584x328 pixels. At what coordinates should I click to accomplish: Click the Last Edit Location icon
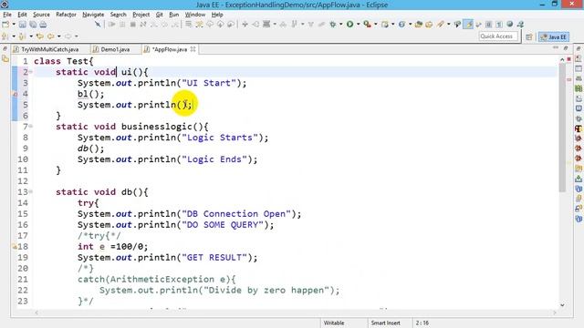[39, 36]
